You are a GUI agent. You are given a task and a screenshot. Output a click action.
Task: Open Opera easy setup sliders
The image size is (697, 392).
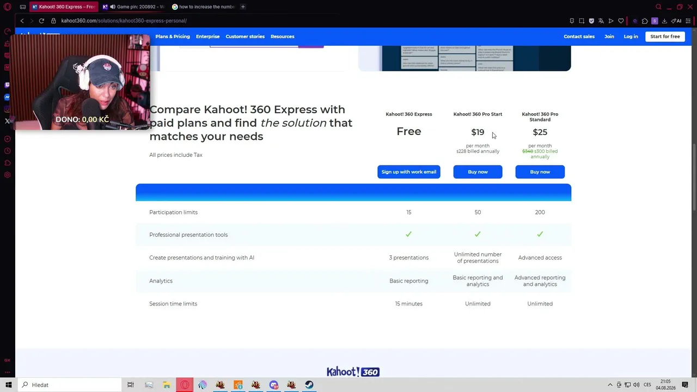pyautogui.click(x=688, y=21)
